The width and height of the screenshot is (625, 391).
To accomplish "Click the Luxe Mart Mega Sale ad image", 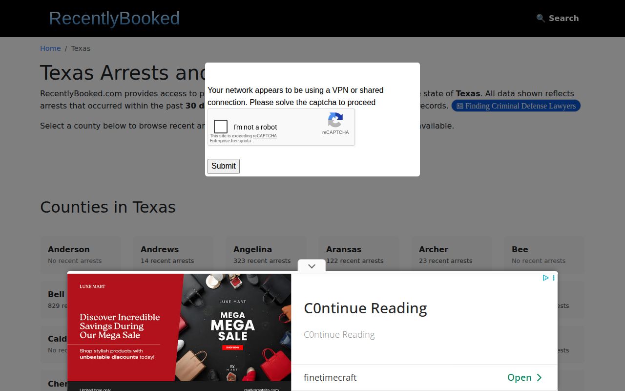I will pos(179,332).
